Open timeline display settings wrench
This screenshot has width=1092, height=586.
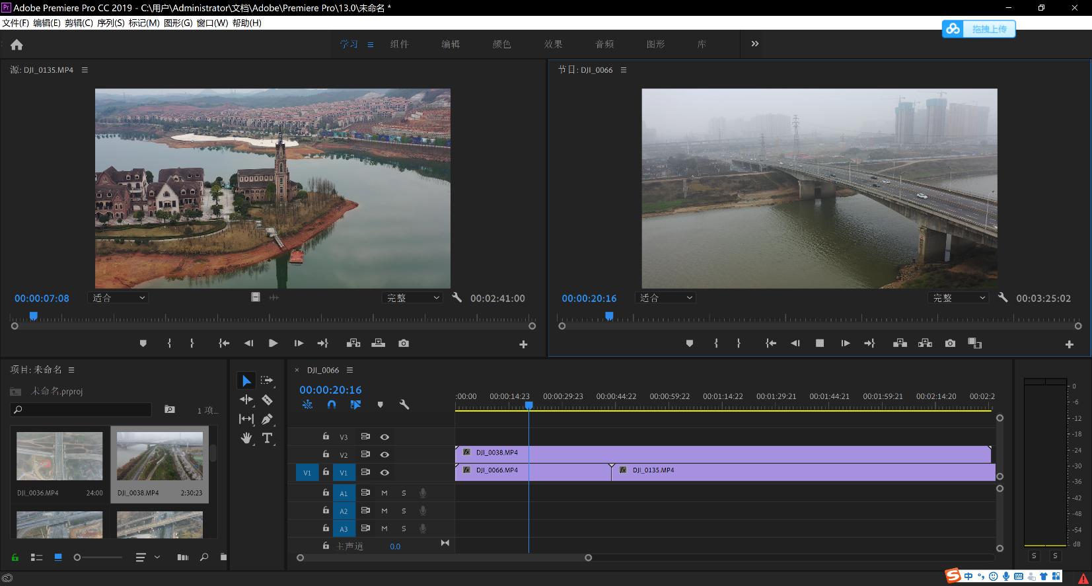tap(404, 404)
